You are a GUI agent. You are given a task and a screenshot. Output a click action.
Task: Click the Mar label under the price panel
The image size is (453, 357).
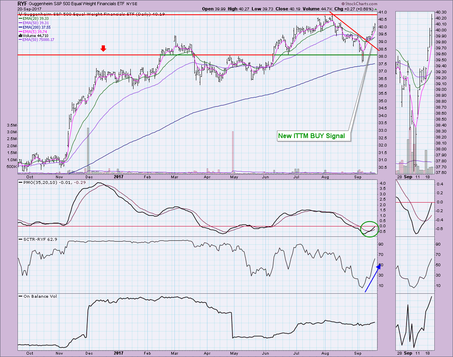(x=174, y=177)
